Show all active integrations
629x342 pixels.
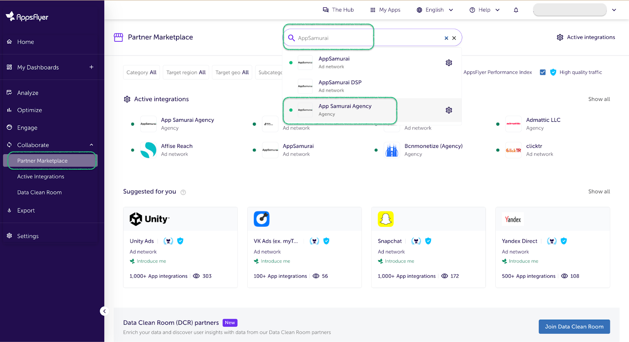click(599, 99)
